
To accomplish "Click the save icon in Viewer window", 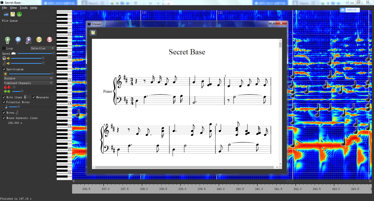I will [93, 33].
